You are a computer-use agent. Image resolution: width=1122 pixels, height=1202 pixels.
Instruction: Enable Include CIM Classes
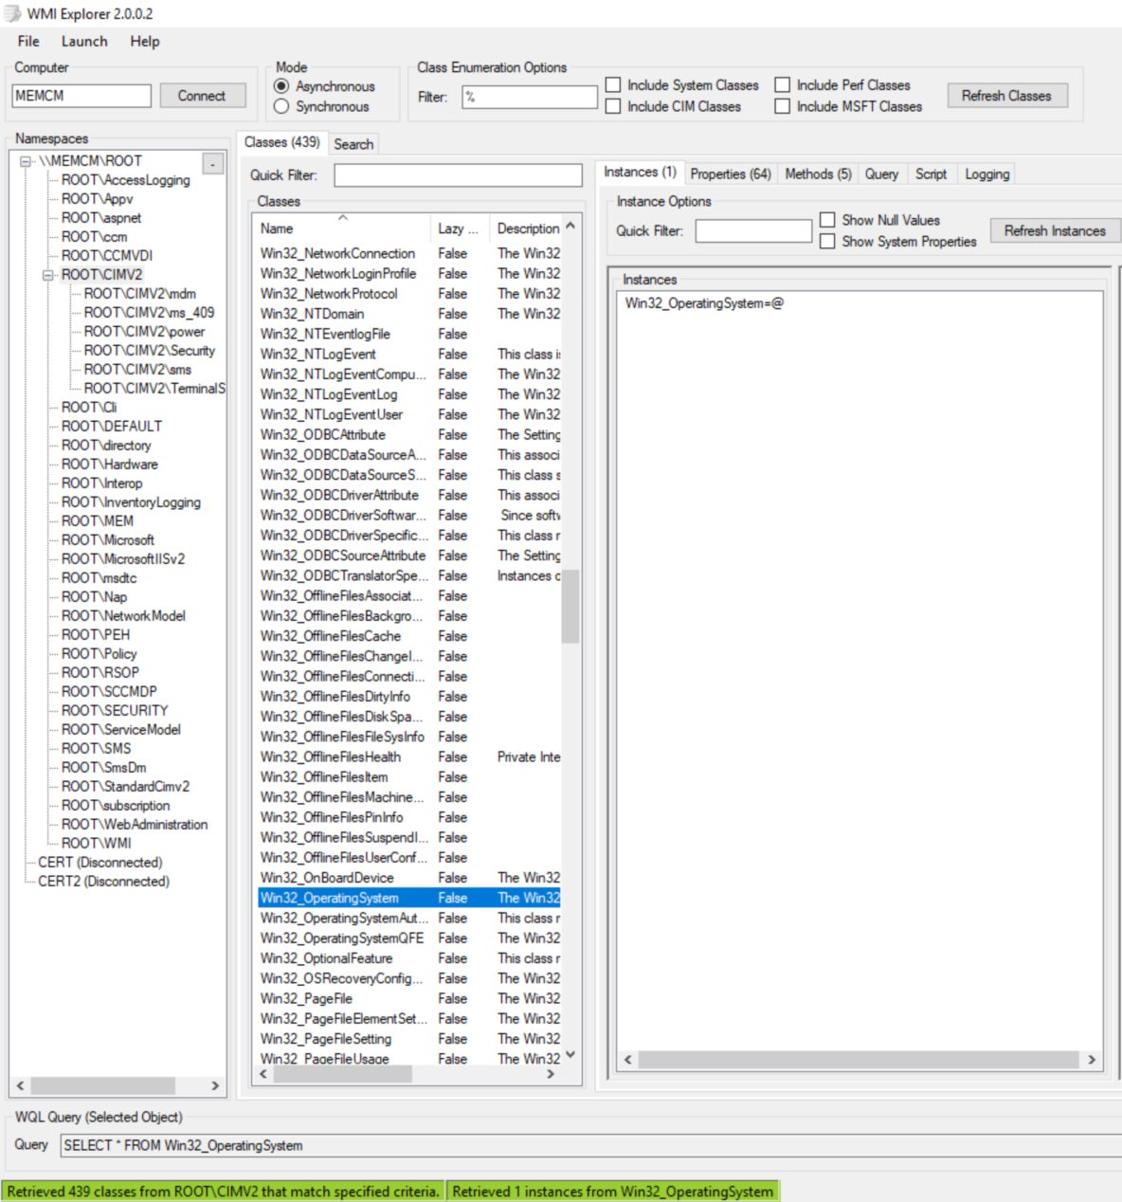pos(613,106)
